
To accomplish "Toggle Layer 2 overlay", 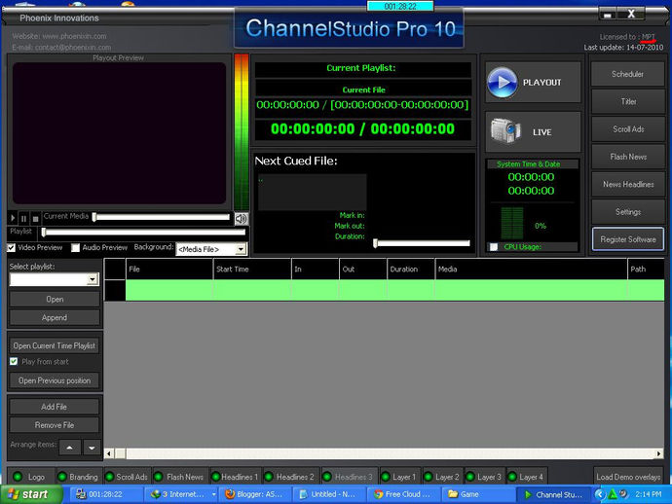I will tap(428, 477).
